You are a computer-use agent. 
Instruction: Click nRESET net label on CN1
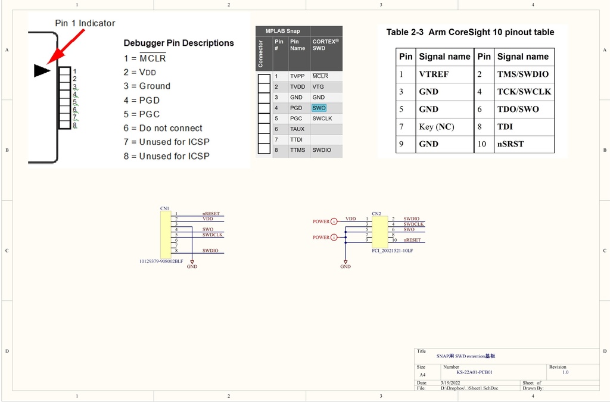(x=211, y=213)
